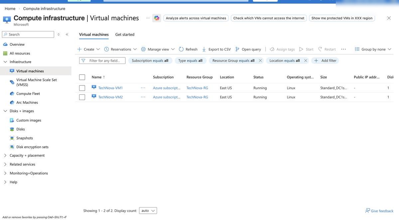
Task: Open the Copilot icon in the header
Action: coord(157,18)
